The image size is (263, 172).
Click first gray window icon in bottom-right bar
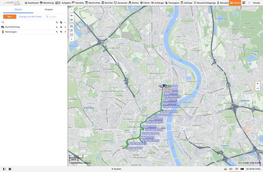[x=226, y=169]
